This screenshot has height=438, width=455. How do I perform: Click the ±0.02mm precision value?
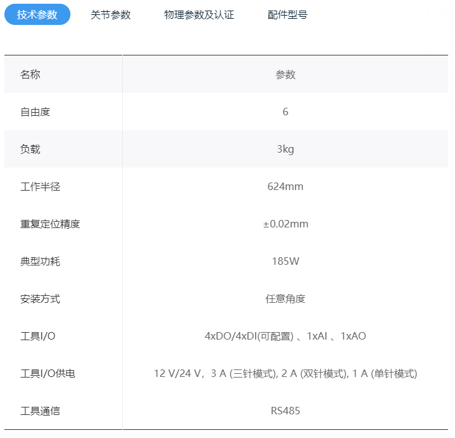tap(285, 224)
